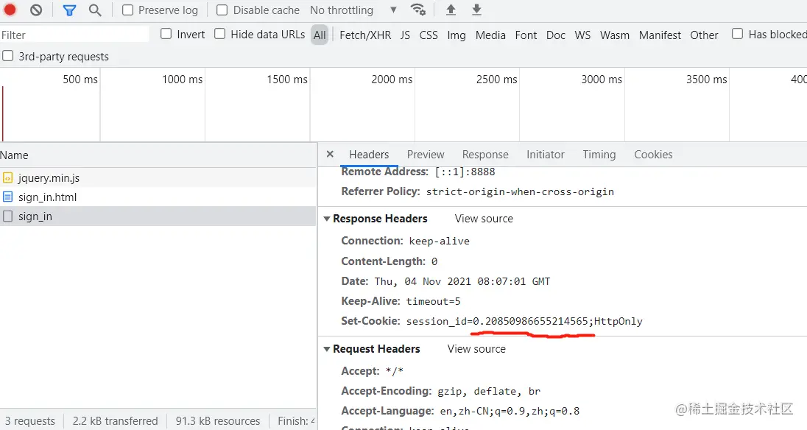Image resolution: width=807 pixels, height=430 pixels.
Task: Clear the network log
Action: [36, 10]
